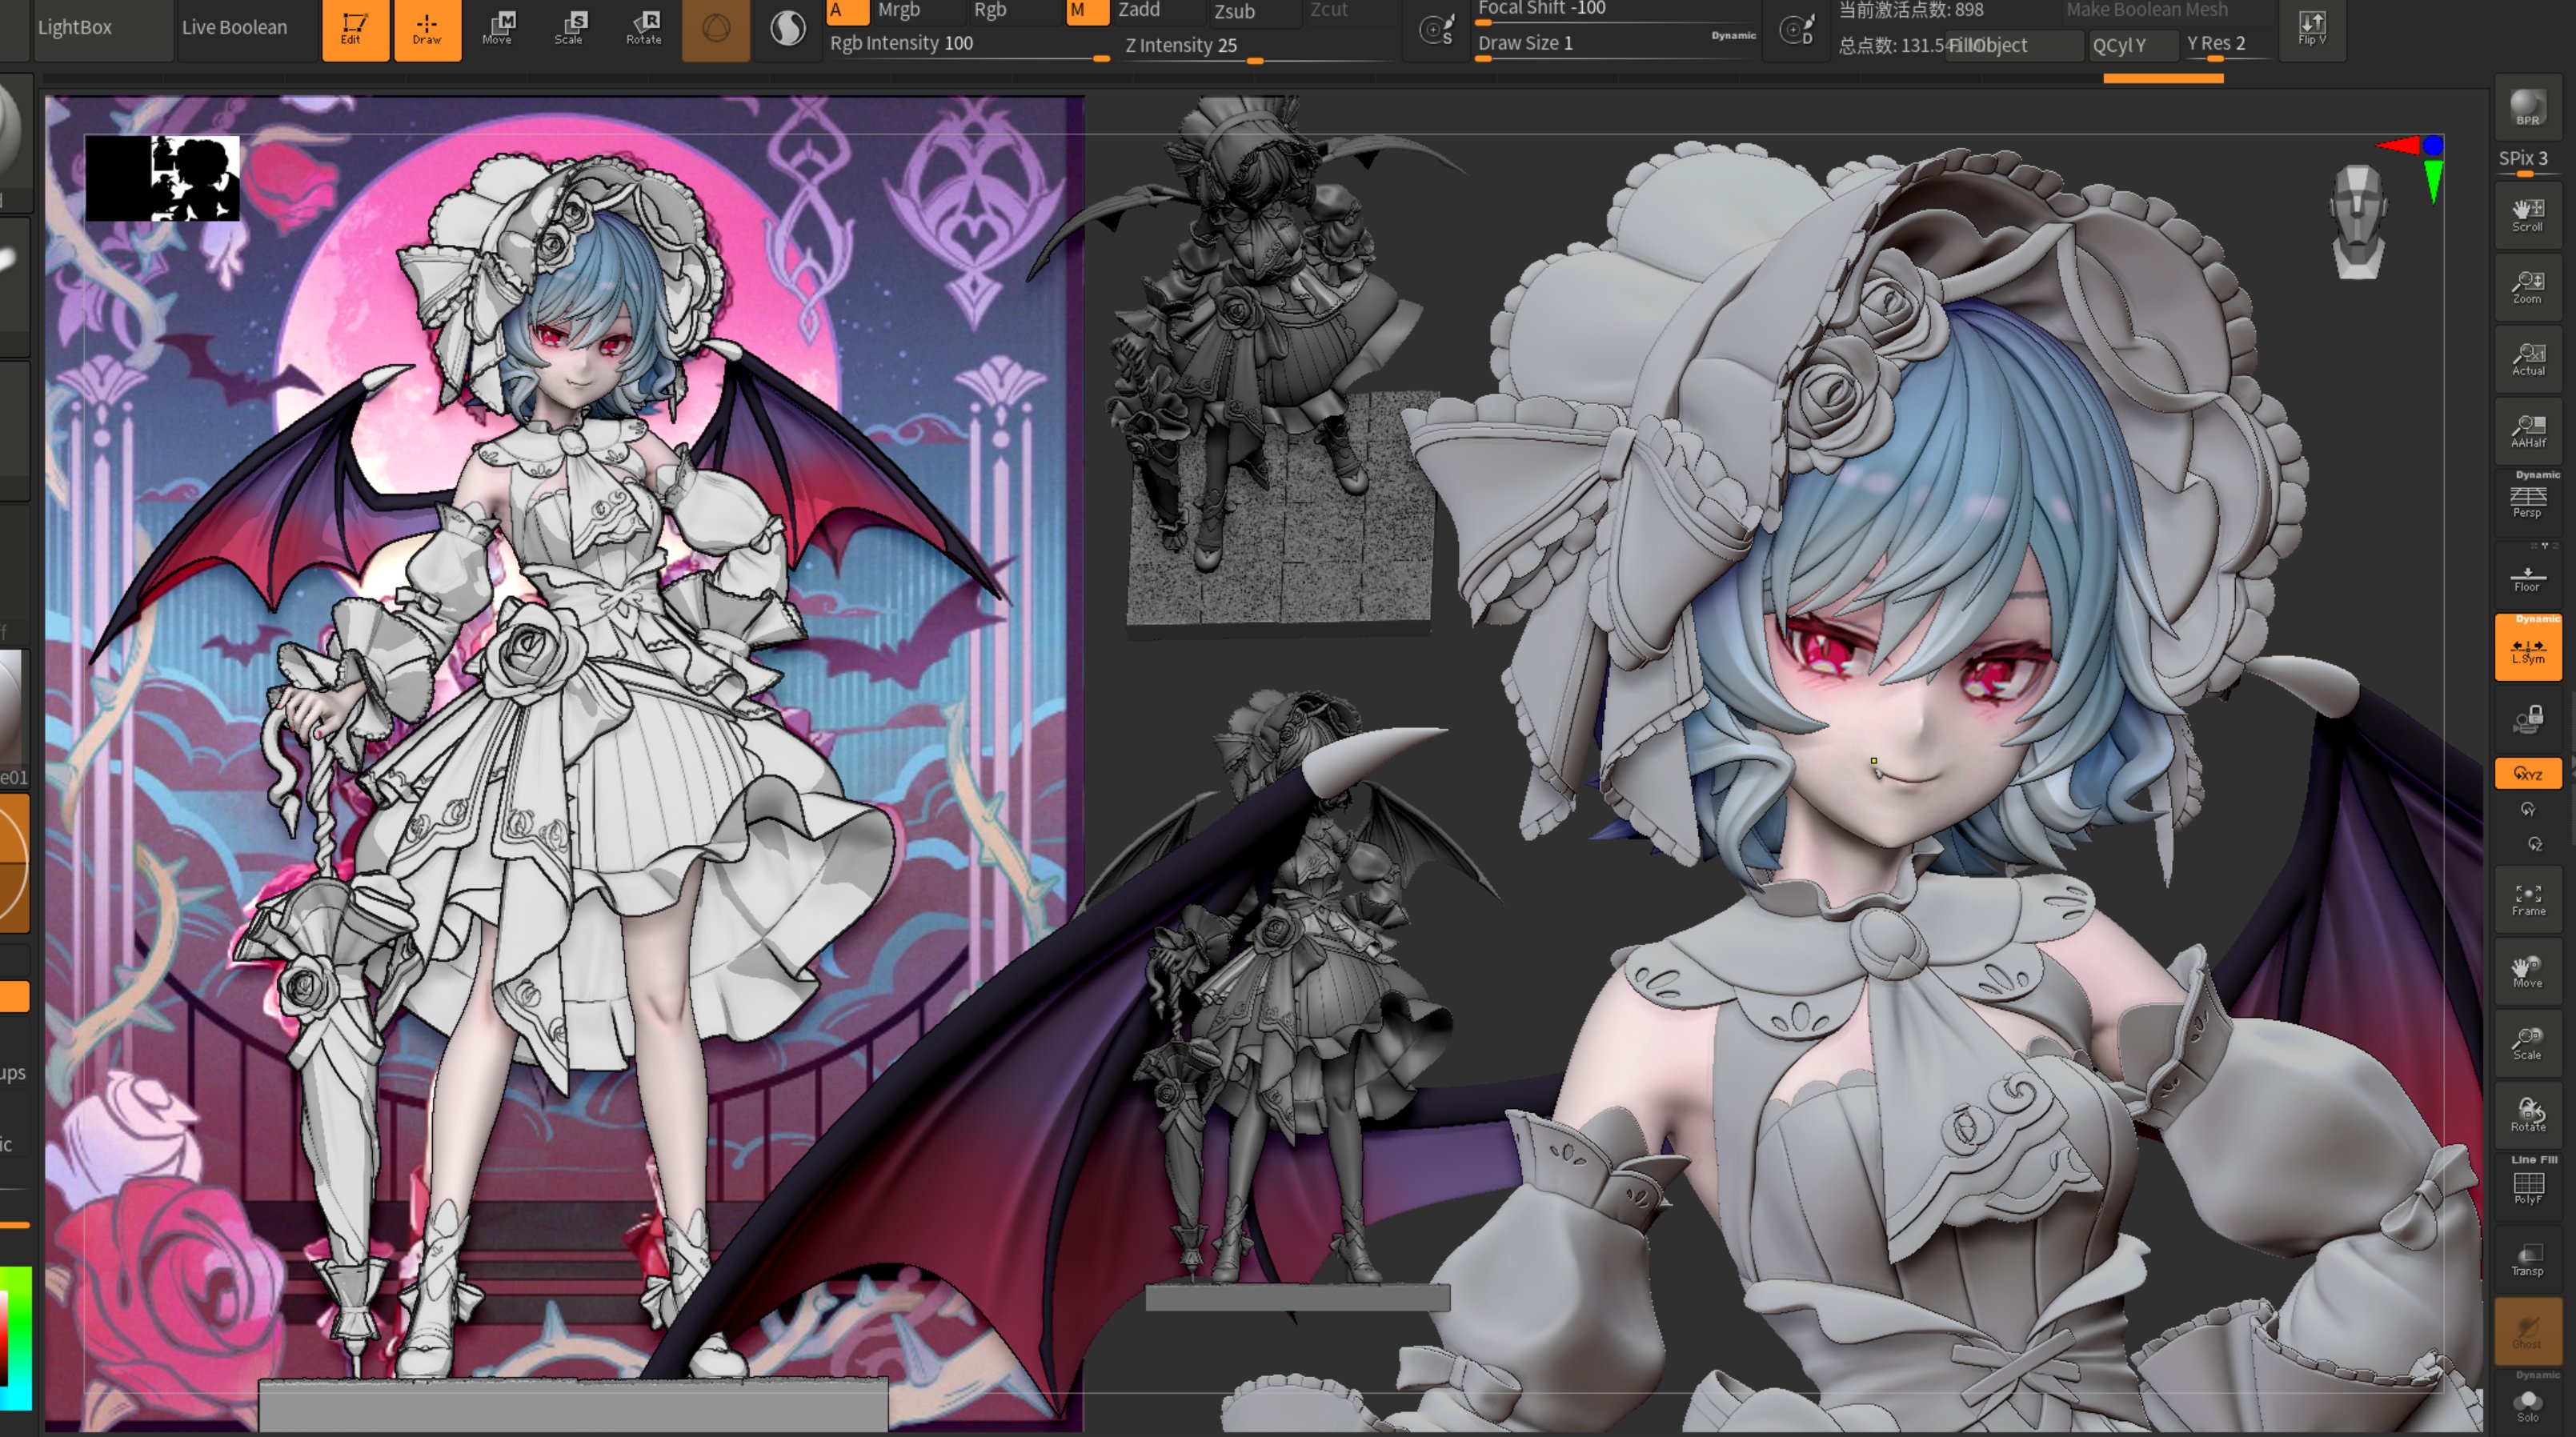Toggle Edit mode button
This screenshot has width=2576, height=1437.
coord(355,29)
